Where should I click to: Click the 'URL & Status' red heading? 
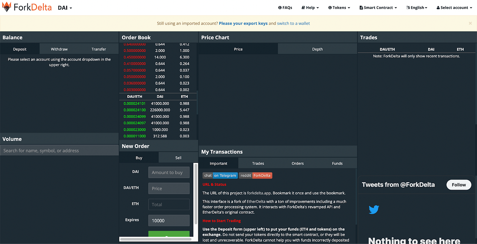tap(214, 184)
